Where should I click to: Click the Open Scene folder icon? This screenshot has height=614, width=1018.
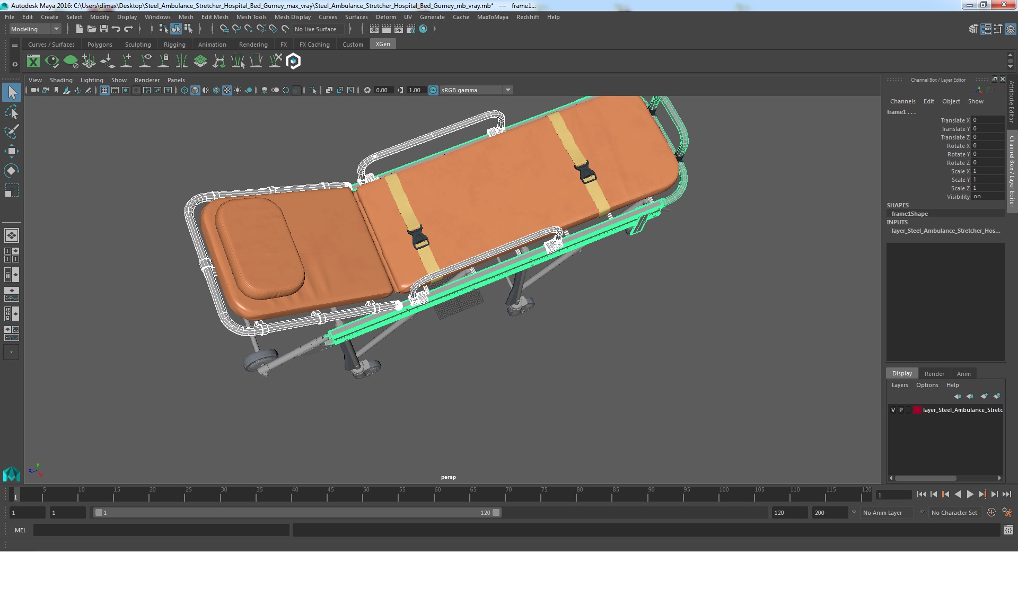[x=91, y=29]
